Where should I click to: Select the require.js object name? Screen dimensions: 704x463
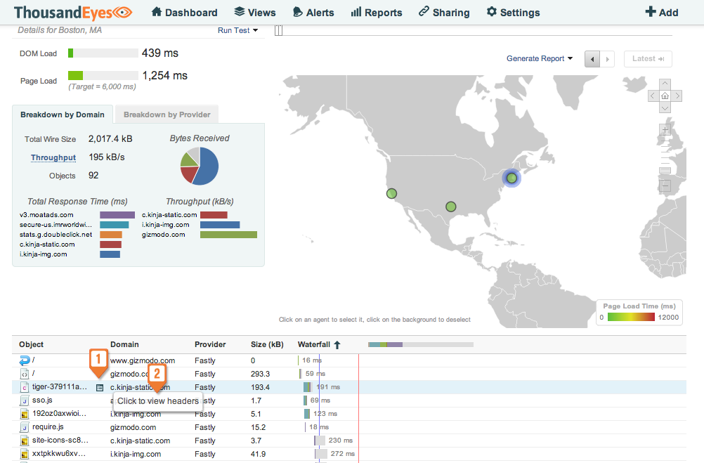(48, 426)
